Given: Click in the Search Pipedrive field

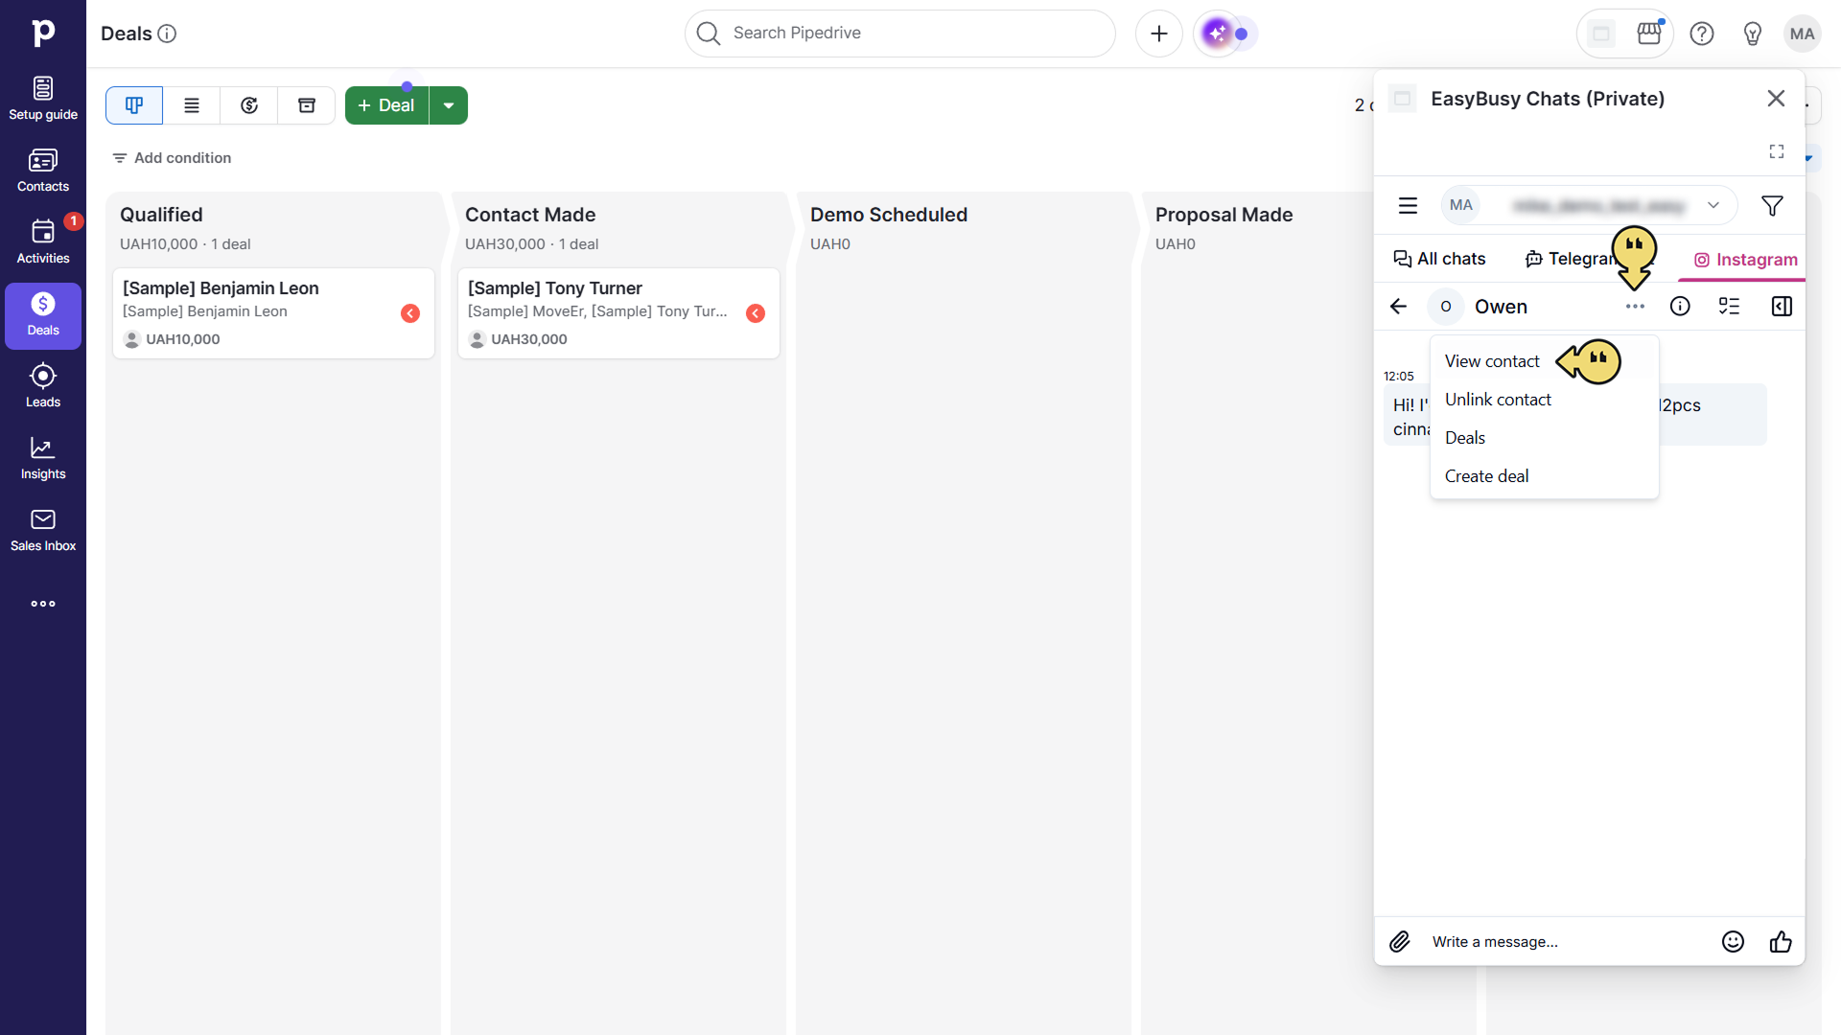Looking at the screenshot, I should tap(900, 34).
